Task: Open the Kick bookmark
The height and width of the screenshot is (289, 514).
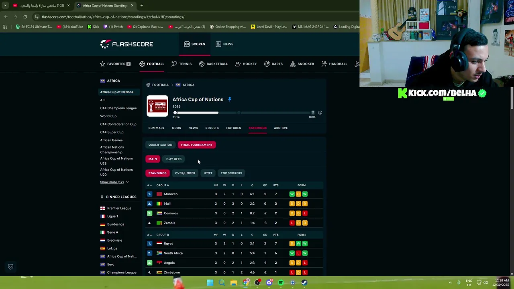Action: (93, 27)
